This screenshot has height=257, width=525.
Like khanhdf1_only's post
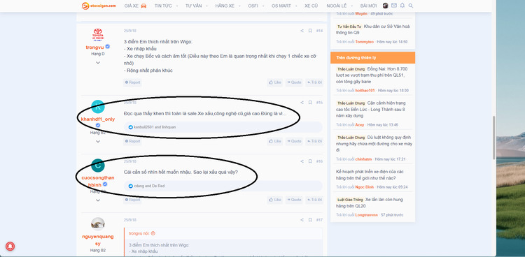(x=275, y=141)
